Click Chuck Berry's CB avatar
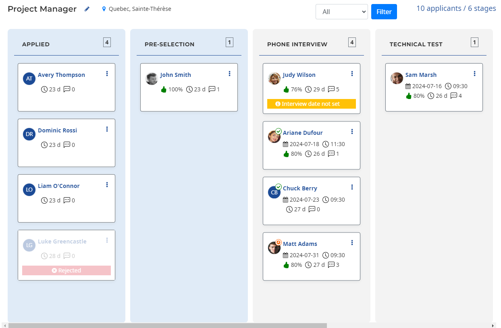501x328 pixels. point(274,192)
